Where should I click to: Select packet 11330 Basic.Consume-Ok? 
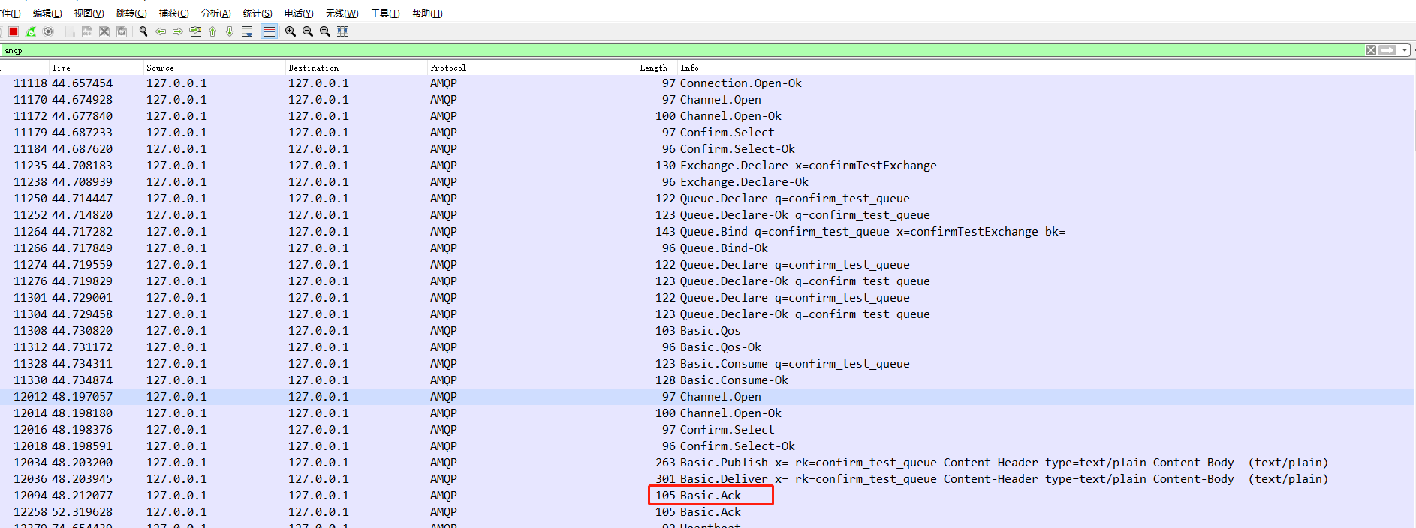tap(707, 380)
